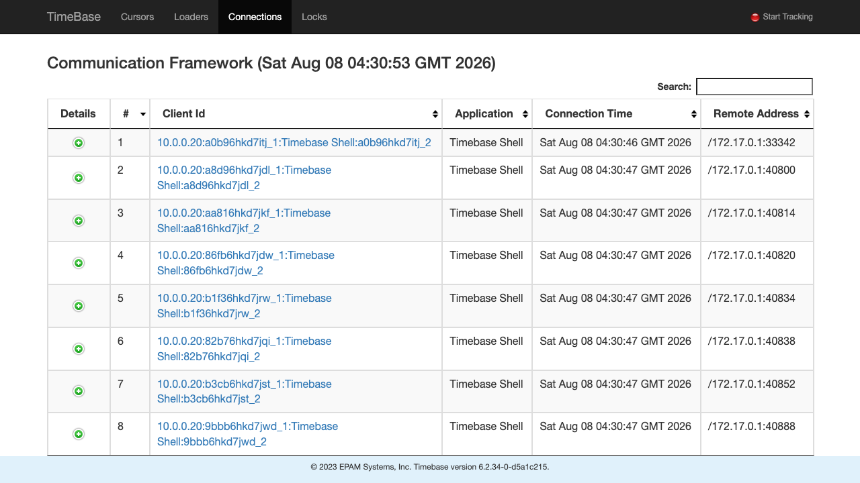Viewport: 860px width, 483px height.
Task: Open client link a0b96hkd7itj_1
Action: coord(294,142)
